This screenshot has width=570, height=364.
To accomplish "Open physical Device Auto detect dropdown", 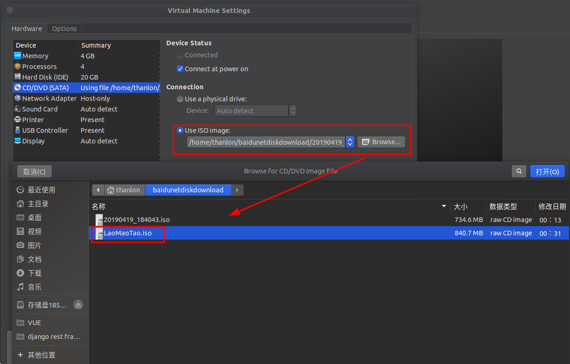I will pyautogui.click(x=256, y=111).
